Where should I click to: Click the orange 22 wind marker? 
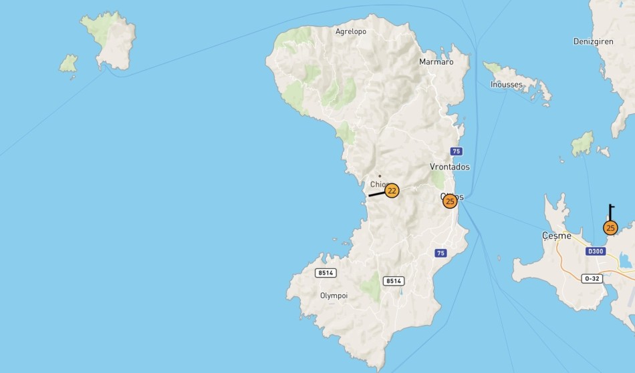[392, 191]
